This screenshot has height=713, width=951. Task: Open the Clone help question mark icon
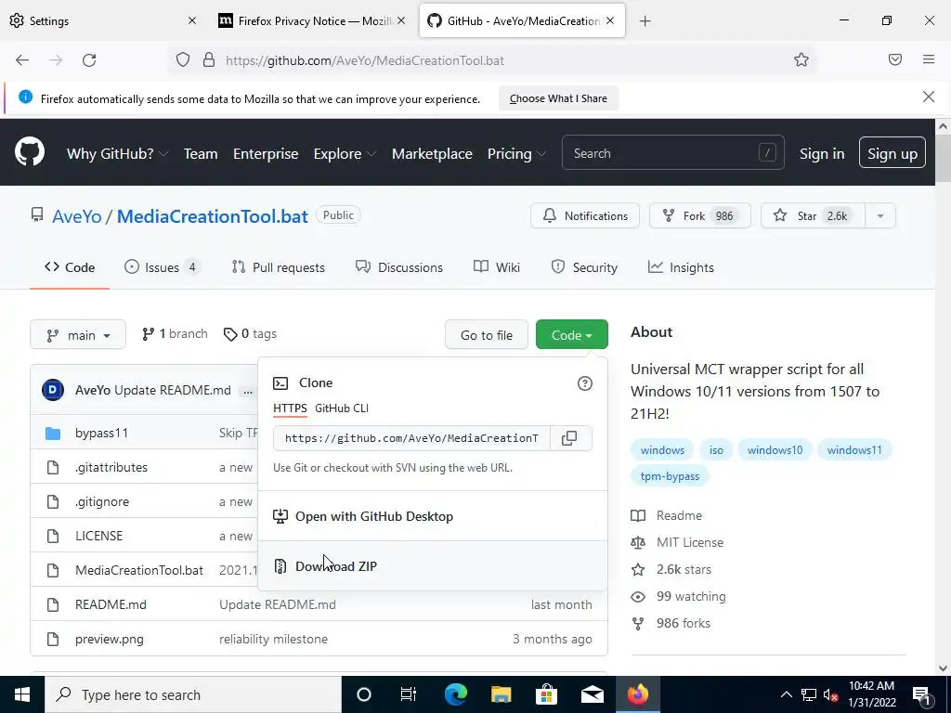pos(585,383)
